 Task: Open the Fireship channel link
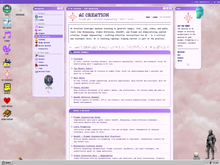pyautogui.click(x=78, y=59)
